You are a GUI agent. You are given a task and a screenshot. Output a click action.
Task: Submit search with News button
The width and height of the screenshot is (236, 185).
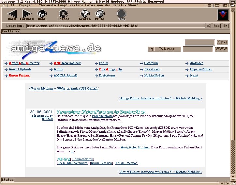click(222, 42)
